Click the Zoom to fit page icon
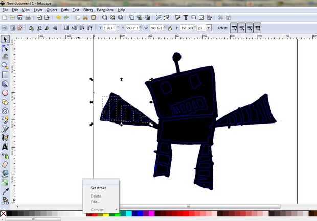 pos(120,17)
